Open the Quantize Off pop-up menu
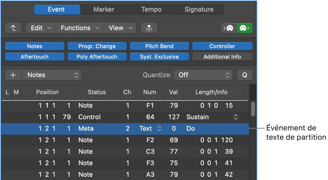Viewport: 328px width, 180px height. (203, 75)
